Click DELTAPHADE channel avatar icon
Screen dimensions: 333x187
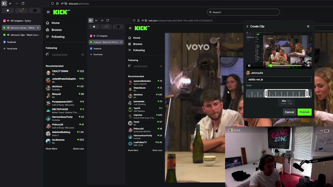tap(48, 111)
